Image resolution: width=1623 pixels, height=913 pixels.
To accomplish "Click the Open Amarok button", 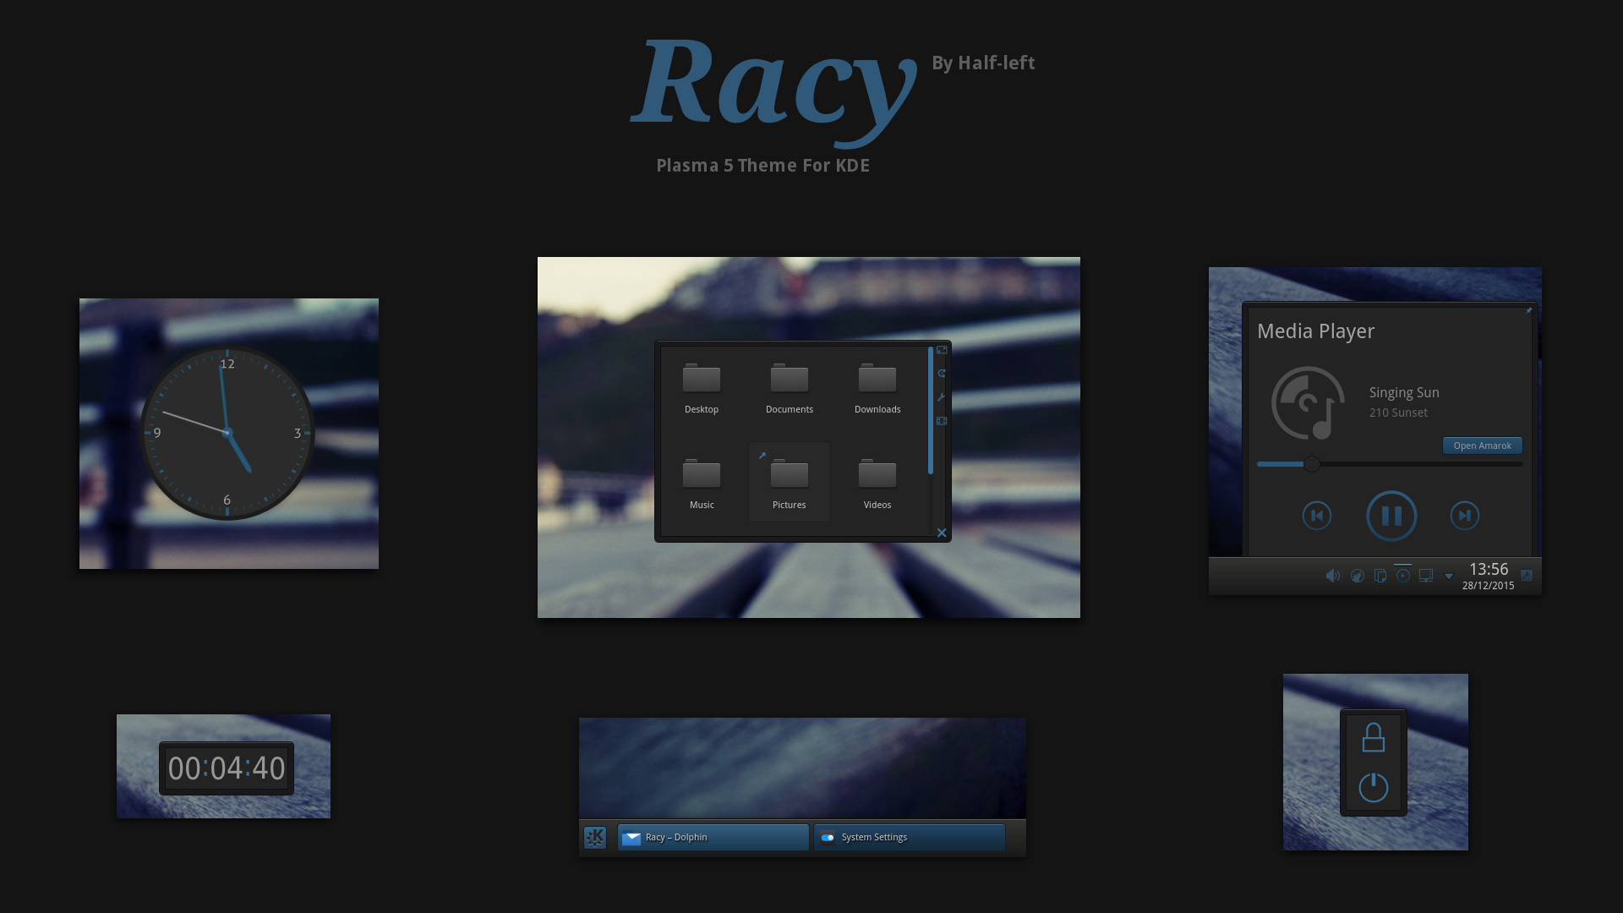I will point(1482,446).
